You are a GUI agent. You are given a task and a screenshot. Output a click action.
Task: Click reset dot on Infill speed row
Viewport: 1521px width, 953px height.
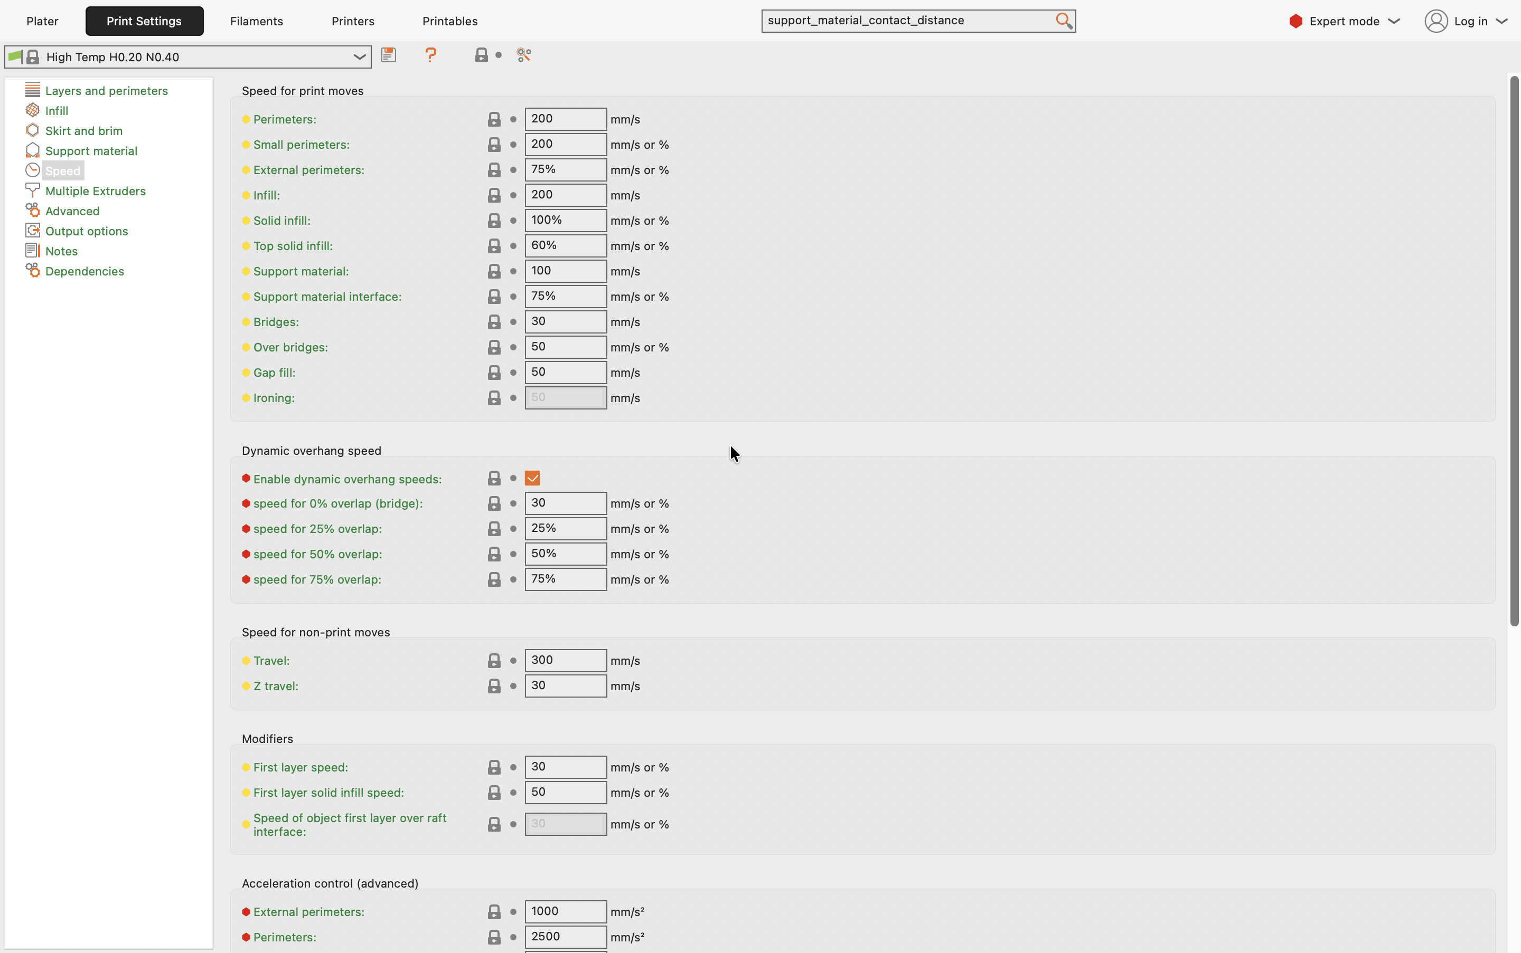pyautogui.click(x=513, y=195)
